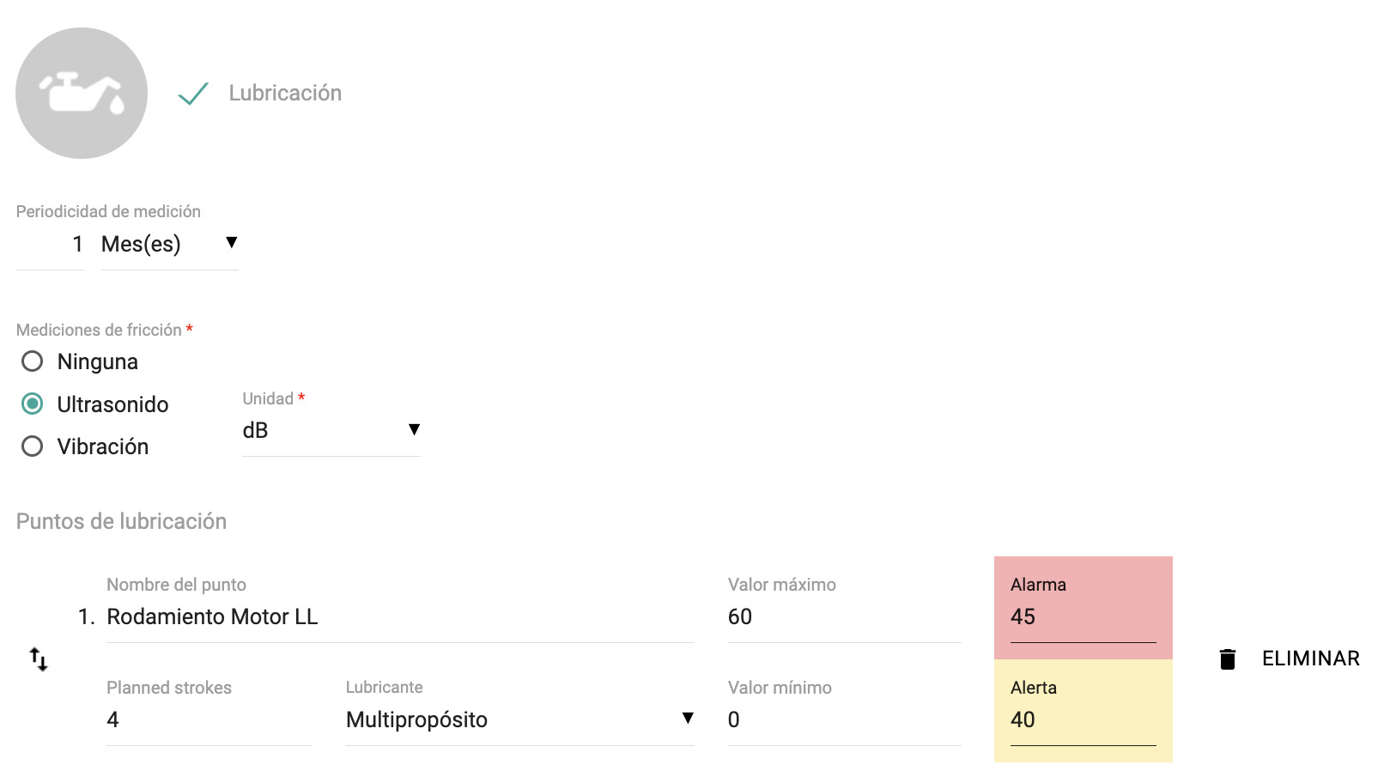The image size is (1384, 783).
Task: Select the Ultrasonido radio option
Action: [33, 404]
